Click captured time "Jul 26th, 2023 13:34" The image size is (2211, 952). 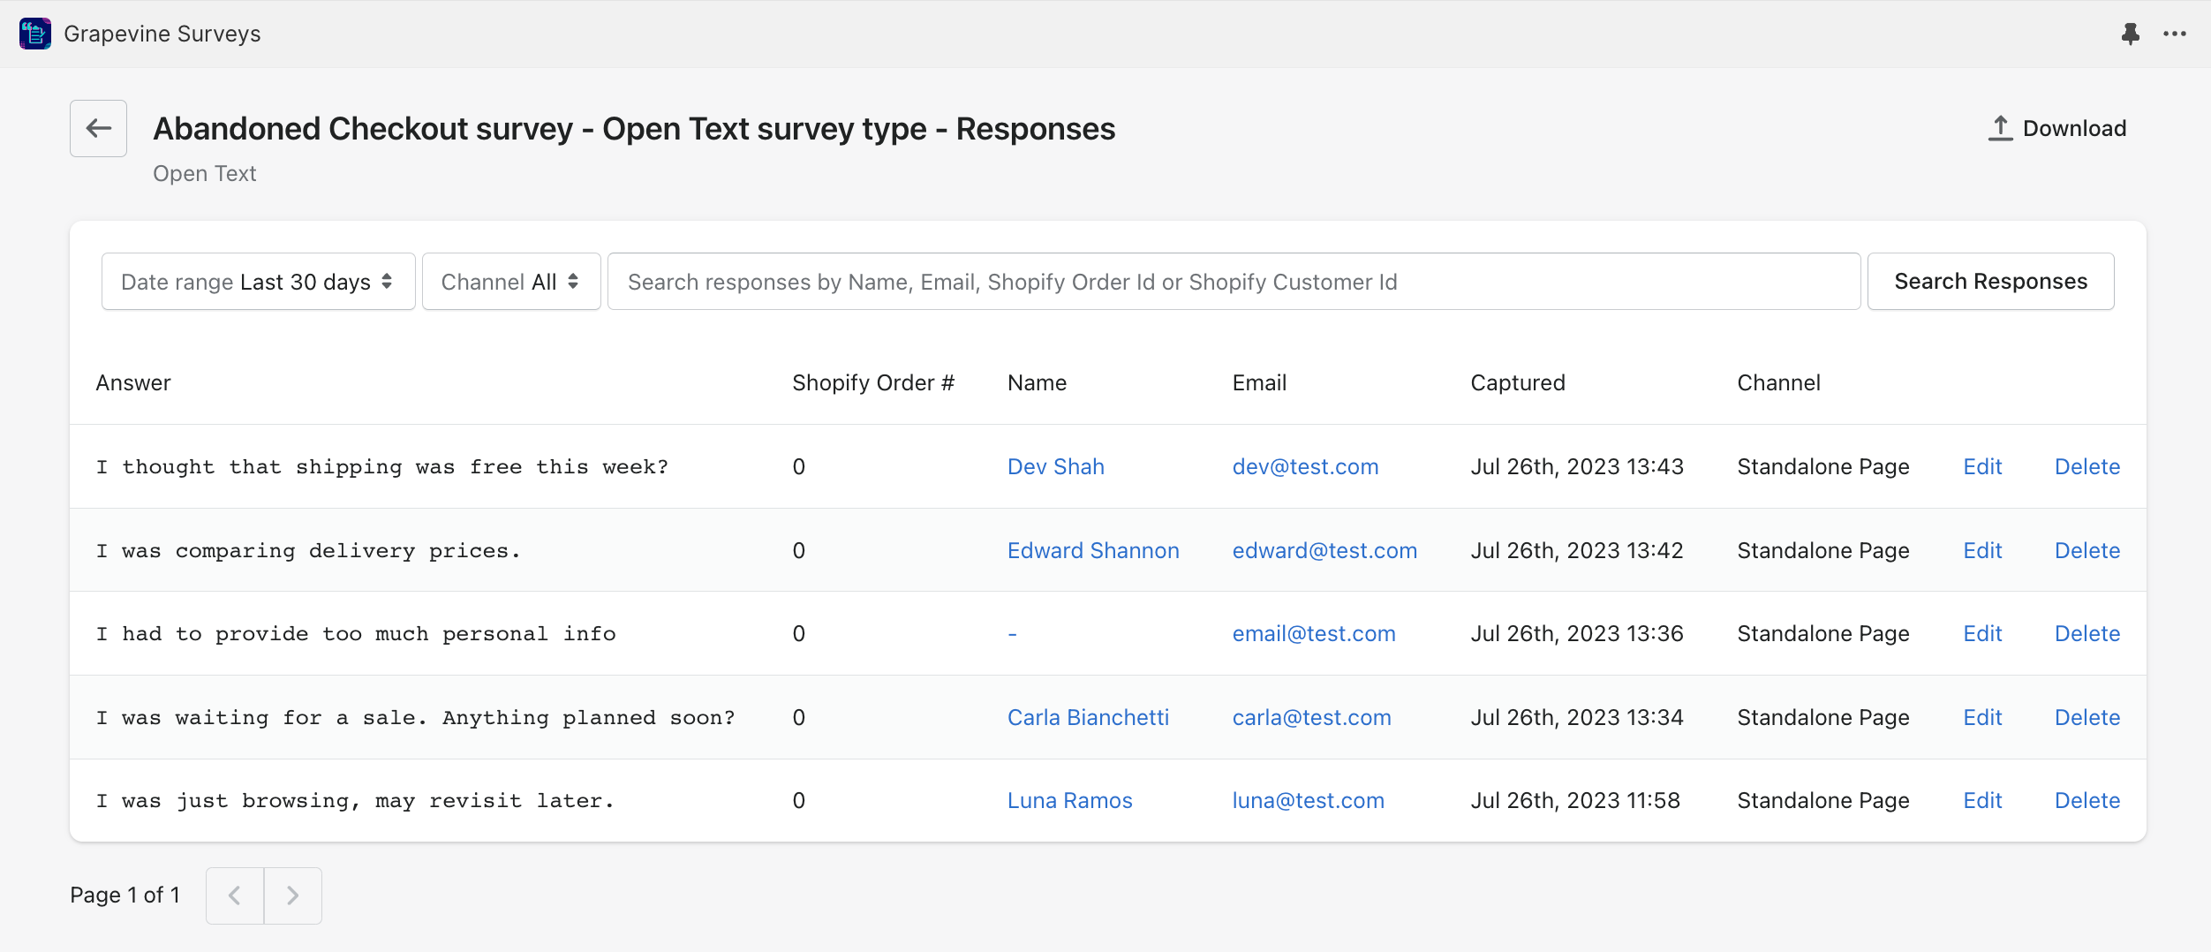[1577, 717]
